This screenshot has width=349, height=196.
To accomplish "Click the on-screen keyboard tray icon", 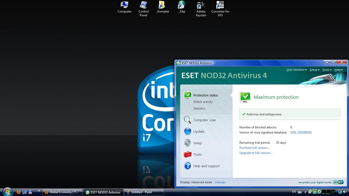I will pos(300,192).
